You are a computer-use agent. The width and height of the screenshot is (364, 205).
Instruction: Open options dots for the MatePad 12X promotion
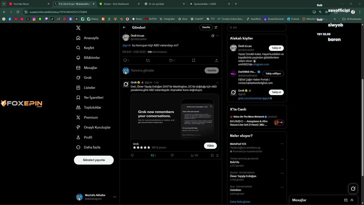pos(282,144)
